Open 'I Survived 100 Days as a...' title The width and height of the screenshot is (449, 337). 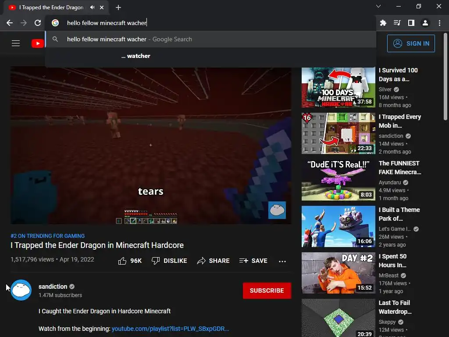point(398,75)
